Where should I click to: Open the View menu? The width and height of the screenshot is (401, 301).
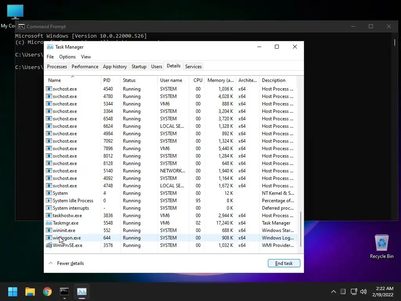pyautogui.click(x=86, y=57)
